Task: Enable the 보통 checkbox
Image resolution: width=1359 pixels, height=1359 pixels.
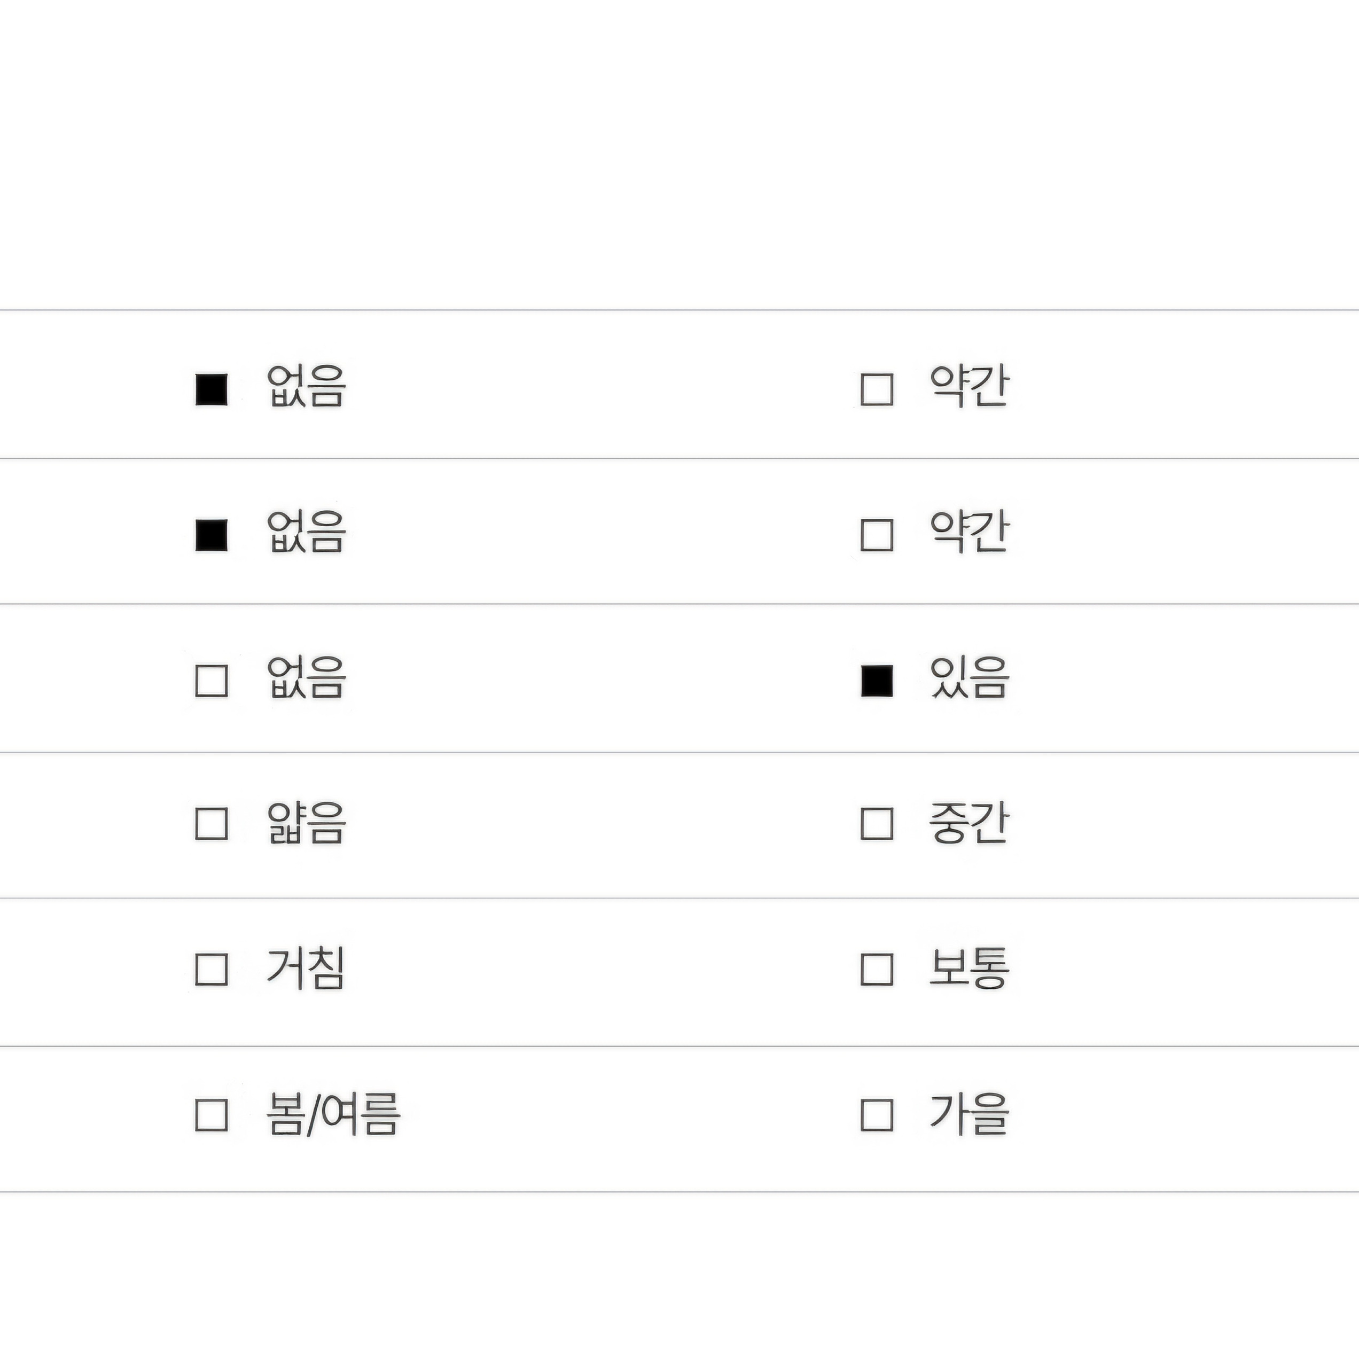Action: click(877, 970)
